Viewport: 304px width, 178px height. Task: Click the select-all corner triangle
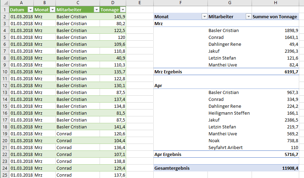pyautogui.click(x=5, y=3)
